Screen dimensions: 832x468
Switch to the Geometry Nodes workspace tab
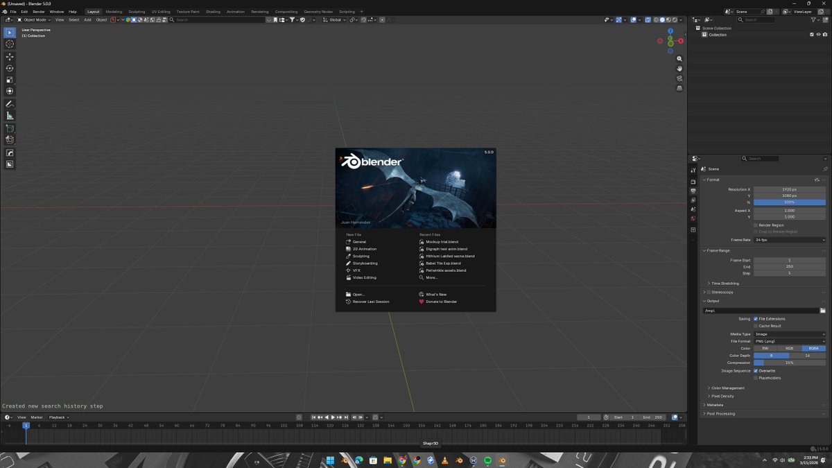coord(318,12)
